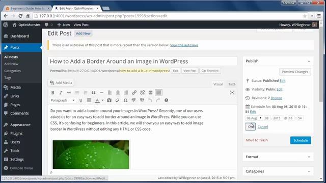326x183 pixels.
Task: Expand the Format panel
Action: 309,157
